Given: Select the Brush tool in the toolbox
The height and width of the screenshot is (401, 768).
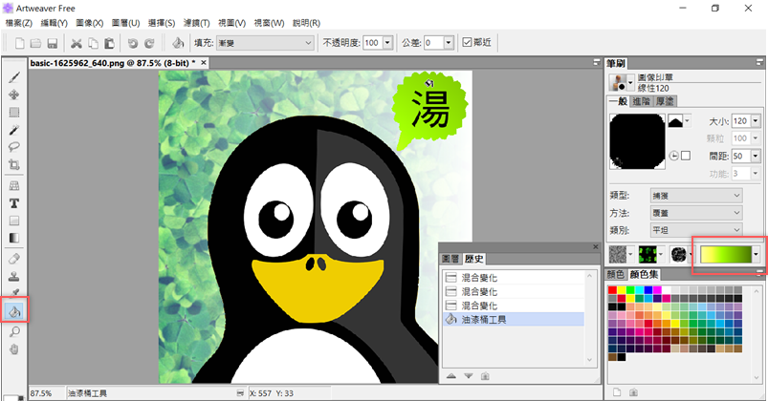Looking at the screenshot, I should [x=14, y=77].
